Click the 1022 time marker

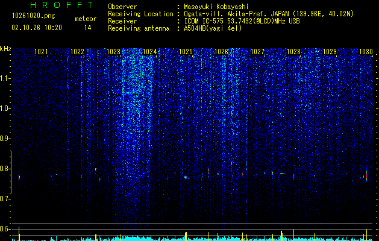click(x=77, y=51)
